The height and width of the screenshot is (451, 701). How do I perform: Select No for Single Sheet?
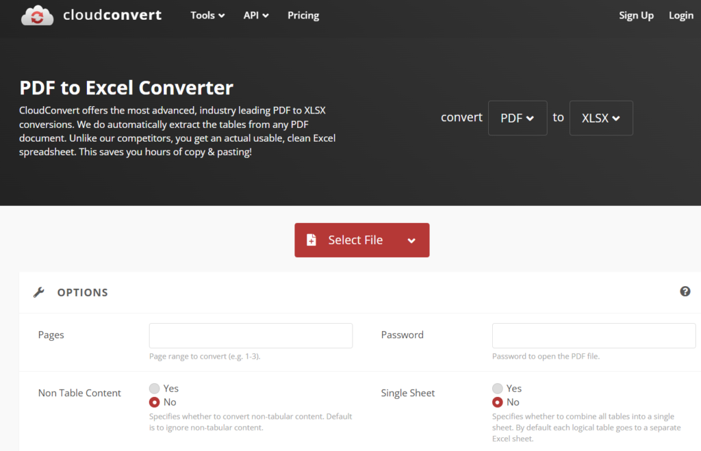tap(496, 402)
